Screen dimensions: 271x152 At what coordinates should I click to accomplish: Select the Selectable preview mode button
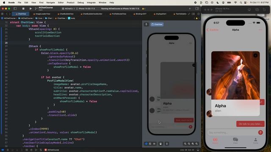(x=150, y=144)
